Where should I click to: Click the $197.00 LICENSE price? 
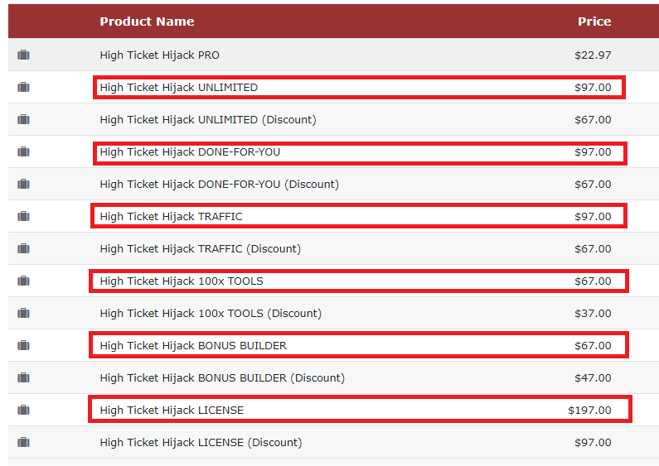pyautogui.click(x=589, y=411)
